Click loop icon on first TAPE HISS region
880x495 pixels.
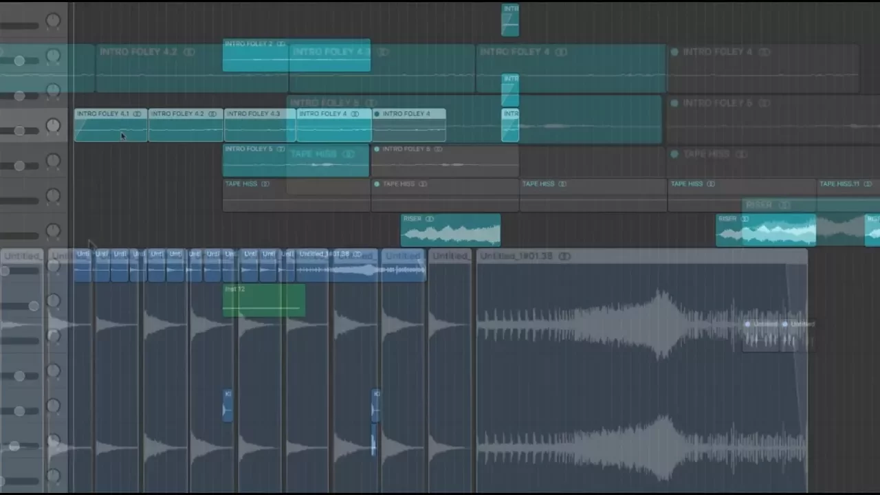(265, 184)
